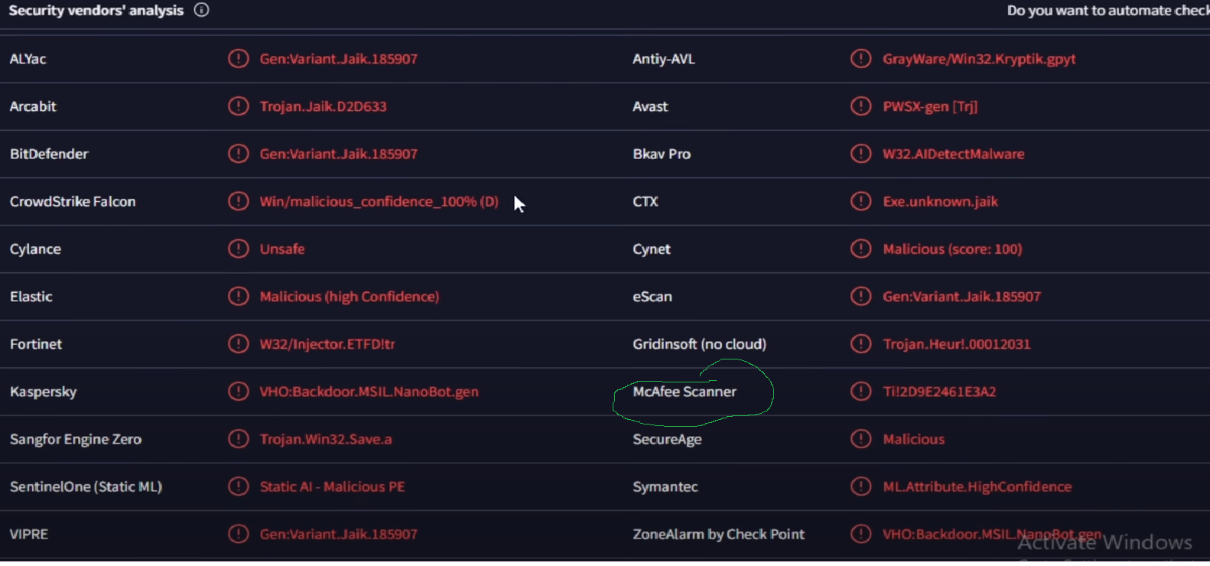Click the alert icon in the Cynet row
Screen dimensions: 1210x566
pos(861,249)
